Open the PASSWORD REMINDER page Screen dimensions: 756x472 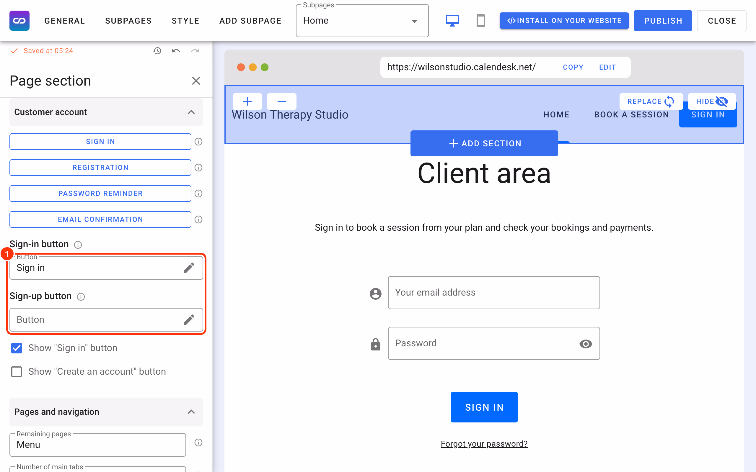click(x=100, y=193)
